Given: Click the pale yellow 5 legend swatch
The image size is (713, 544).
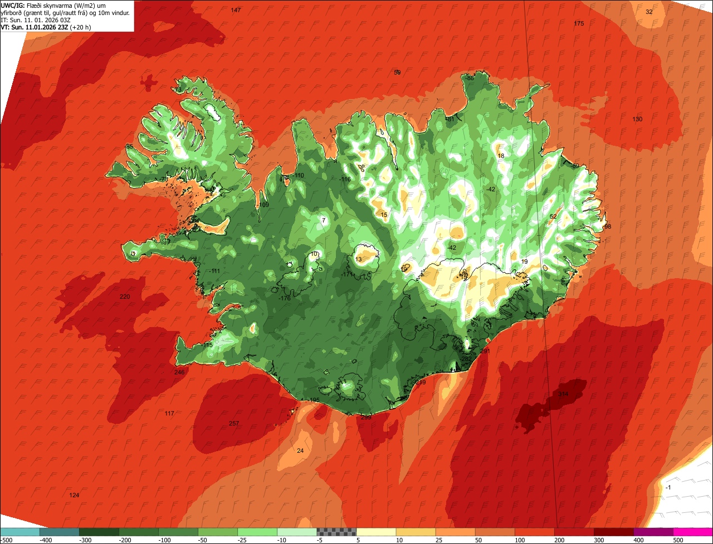Looking at the screenshot, I should [376, 532].
